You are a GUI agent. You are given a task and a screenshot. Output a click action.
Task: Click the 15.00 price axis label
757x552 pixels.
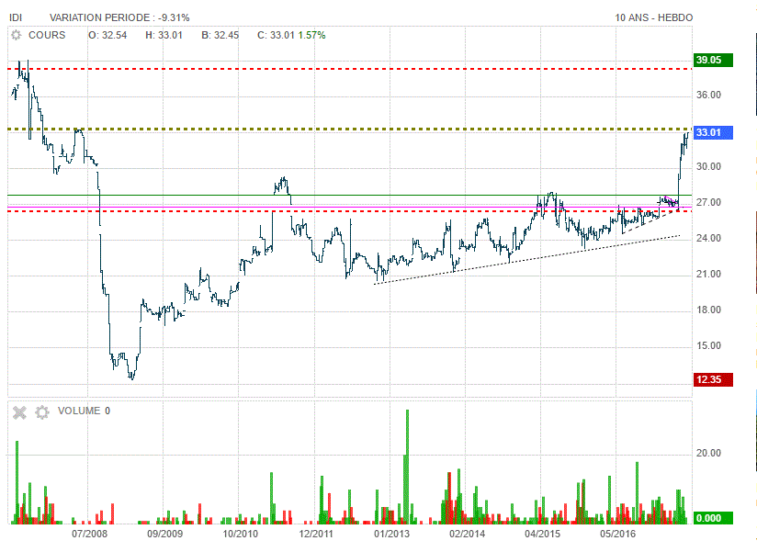(x=708, y=345)
